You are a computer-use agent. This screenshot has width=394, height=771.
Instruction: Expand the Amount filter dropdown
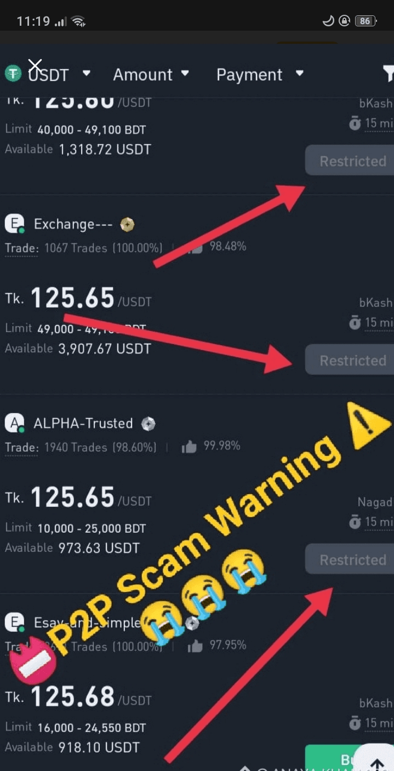[151, 74]
